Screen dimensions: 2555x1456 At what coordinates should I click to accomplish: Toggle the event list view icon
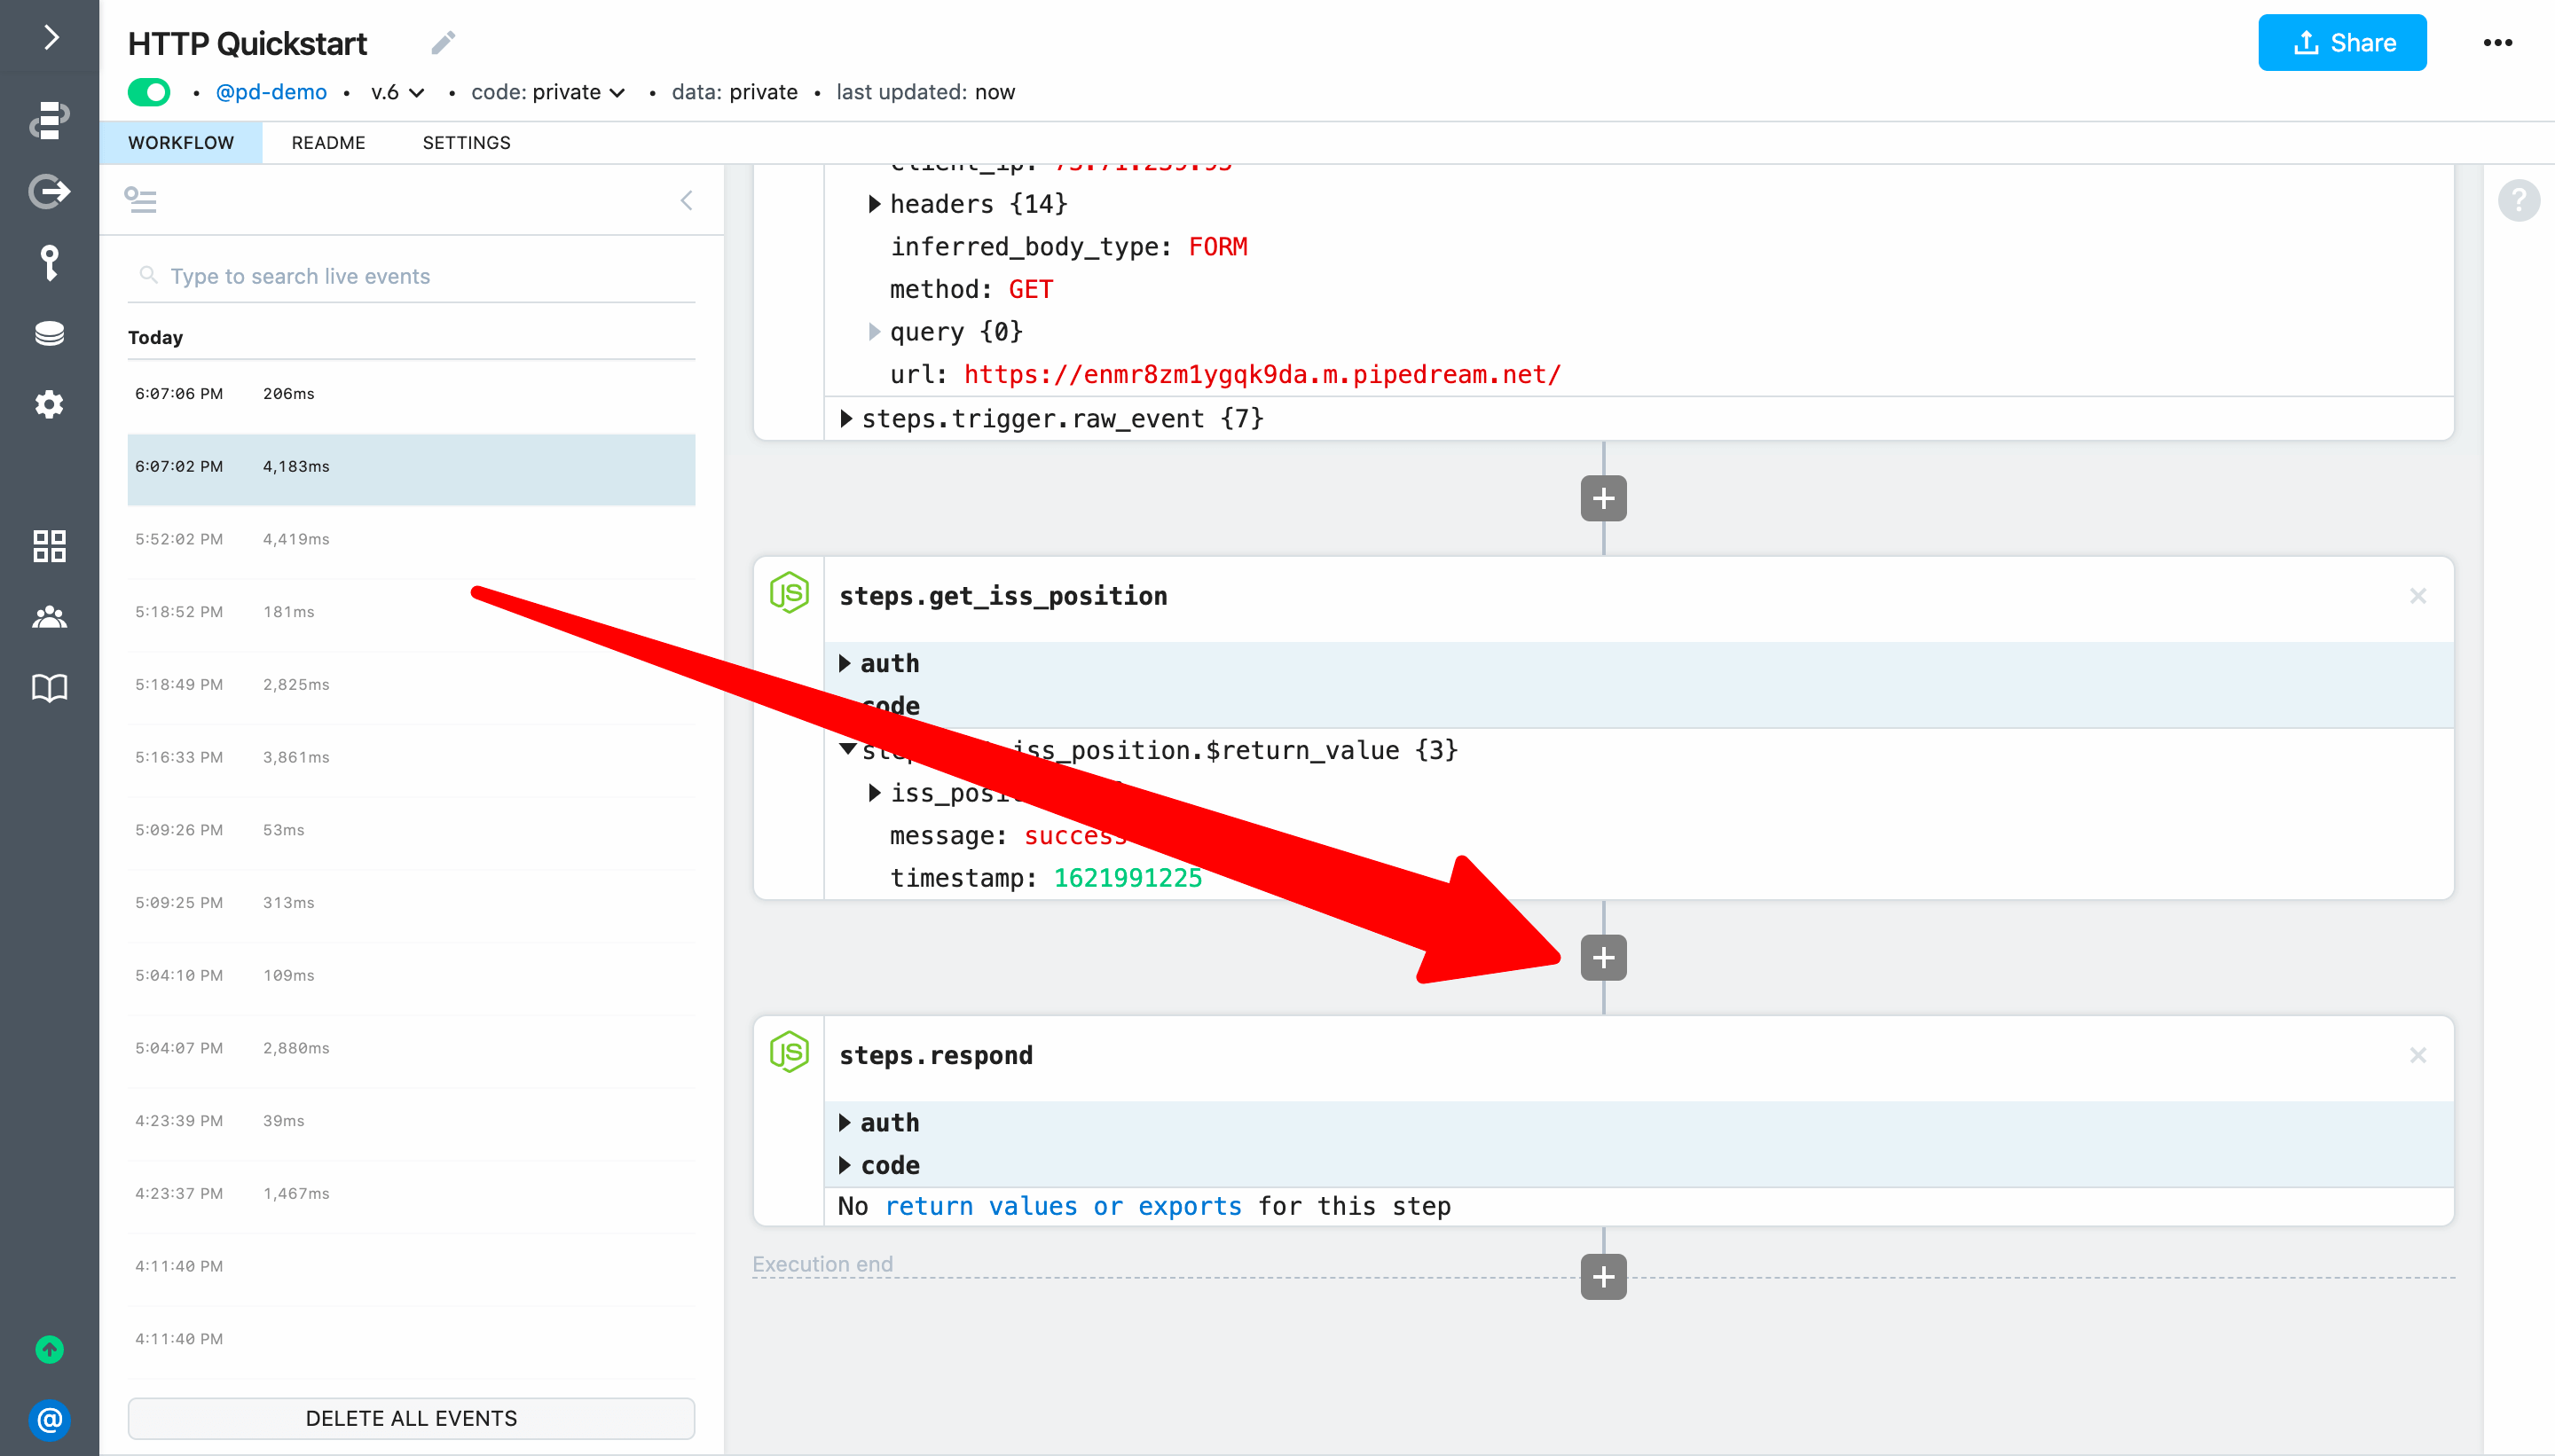[x=140, y=200]
